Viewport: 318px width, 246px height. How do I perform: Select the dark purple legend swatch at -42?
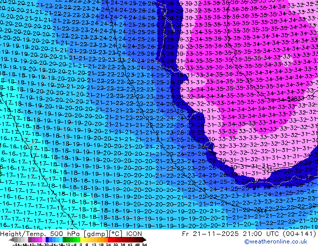point(30,240)
